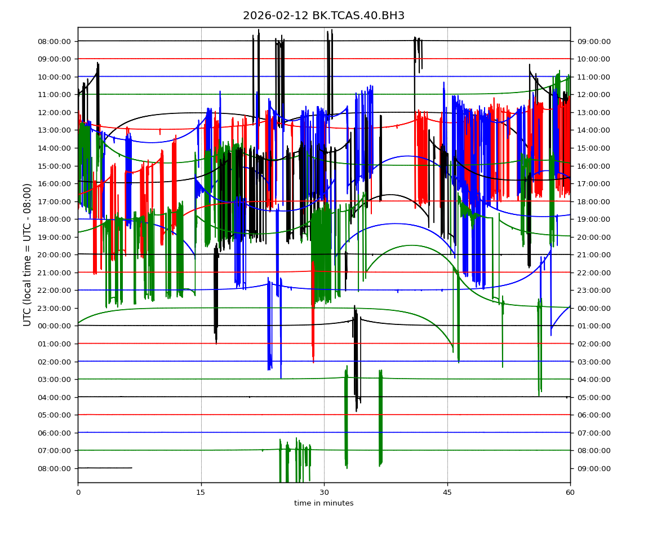Select right-axis local time label "23:00:00"
Image resolution: width=648 pixels, height=536 pixels.
593,291
